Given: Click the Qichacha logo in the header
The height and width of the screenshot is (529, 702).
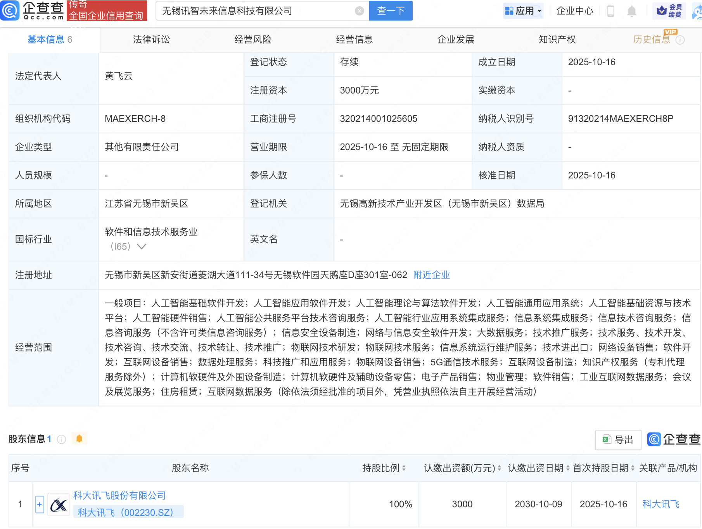Looking at the screenshot, I should point(33,10).
